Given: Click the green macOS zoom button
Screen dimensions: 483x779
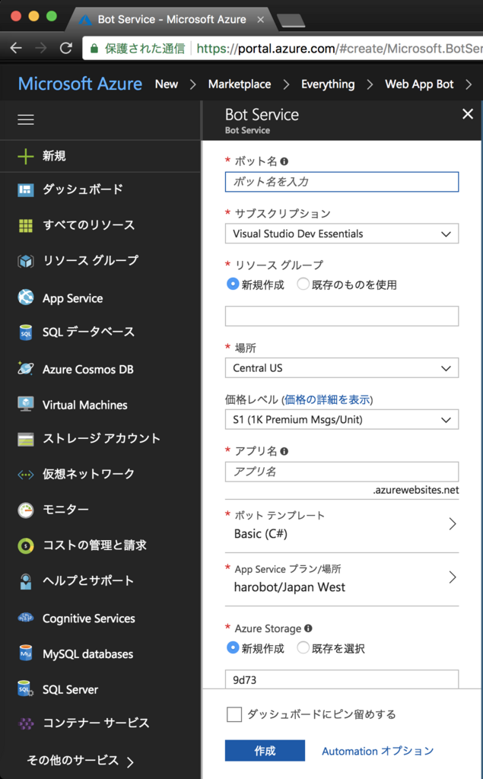Looking at the screenshot, I should coord(51,16).
